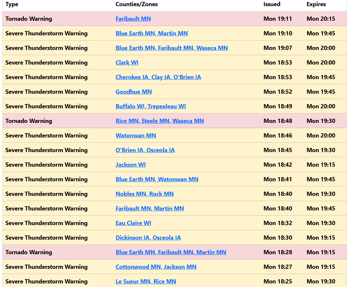Open the Rice MN, Steele MN, Waseca MN tornado link
Image resolution: width=347 pixels, height=287 pixels.
160,121
